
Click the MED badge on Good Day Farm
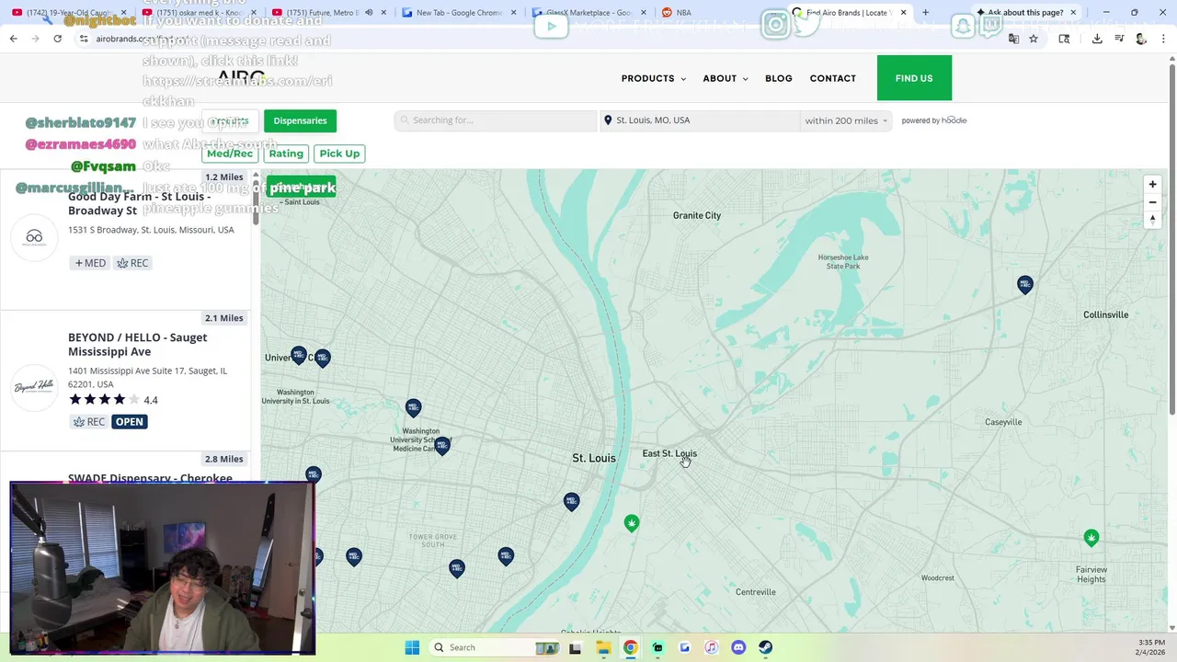click(x=90, y=263)
